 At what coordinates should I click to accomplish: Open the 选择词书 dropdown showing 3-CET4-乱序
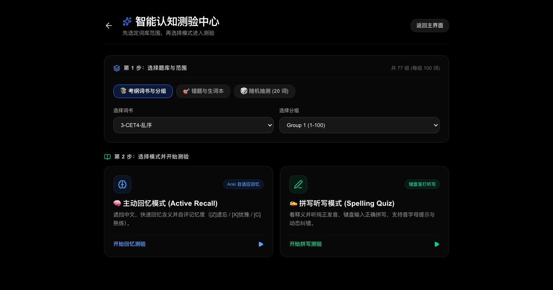pyautogui.click(x=194, y=125)
